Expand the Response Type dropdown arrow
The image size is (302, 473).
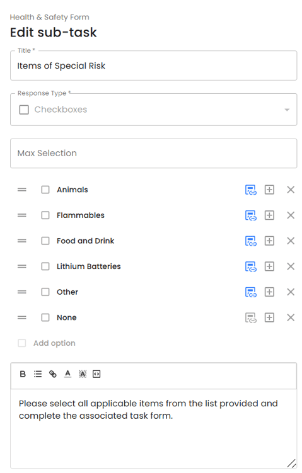(287, 110)
